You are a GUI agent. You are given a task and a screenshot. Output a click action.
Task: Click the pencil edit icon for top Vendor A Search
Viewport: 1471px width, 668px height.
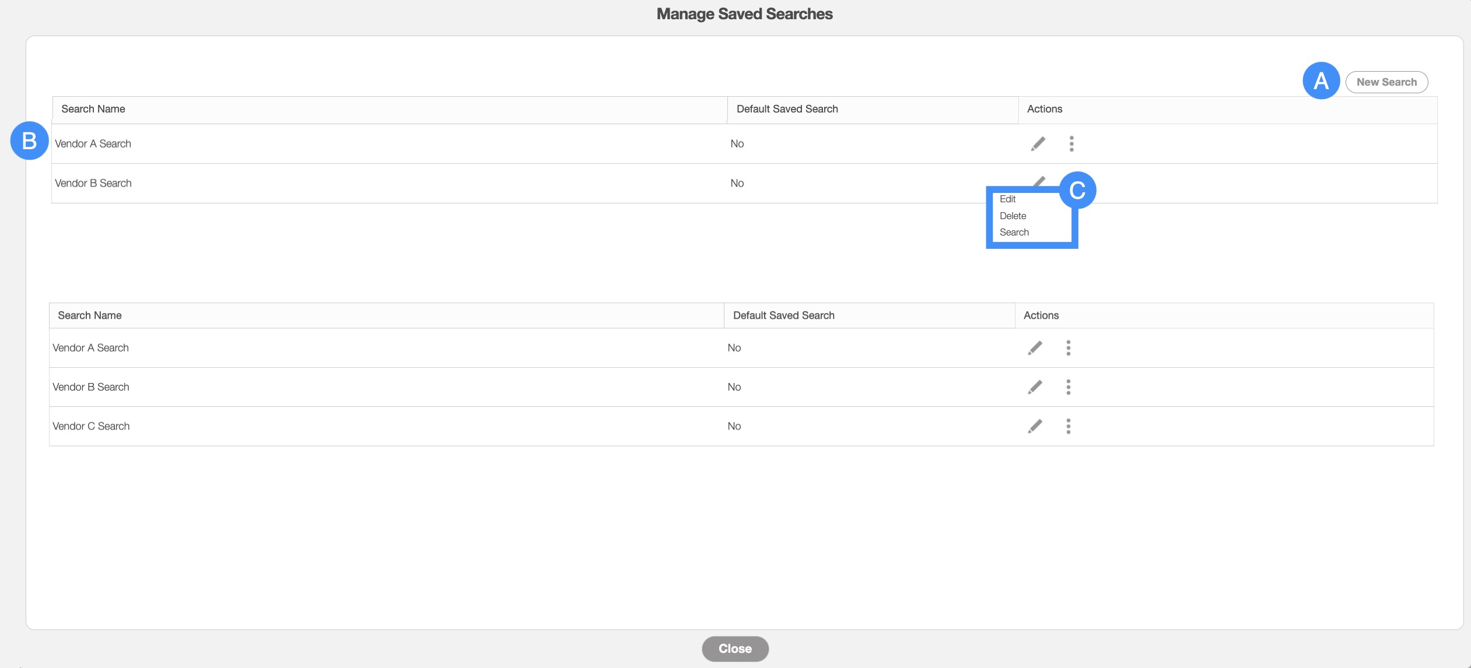(x=1038, y=143)
